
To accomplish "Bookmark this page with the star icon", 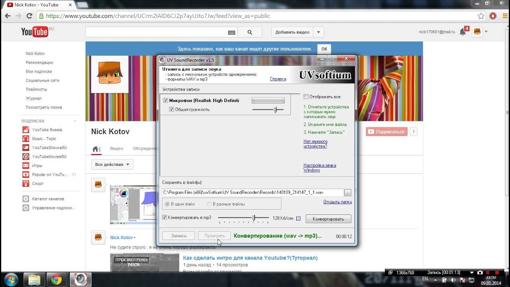I will click(x=481, y=16).
